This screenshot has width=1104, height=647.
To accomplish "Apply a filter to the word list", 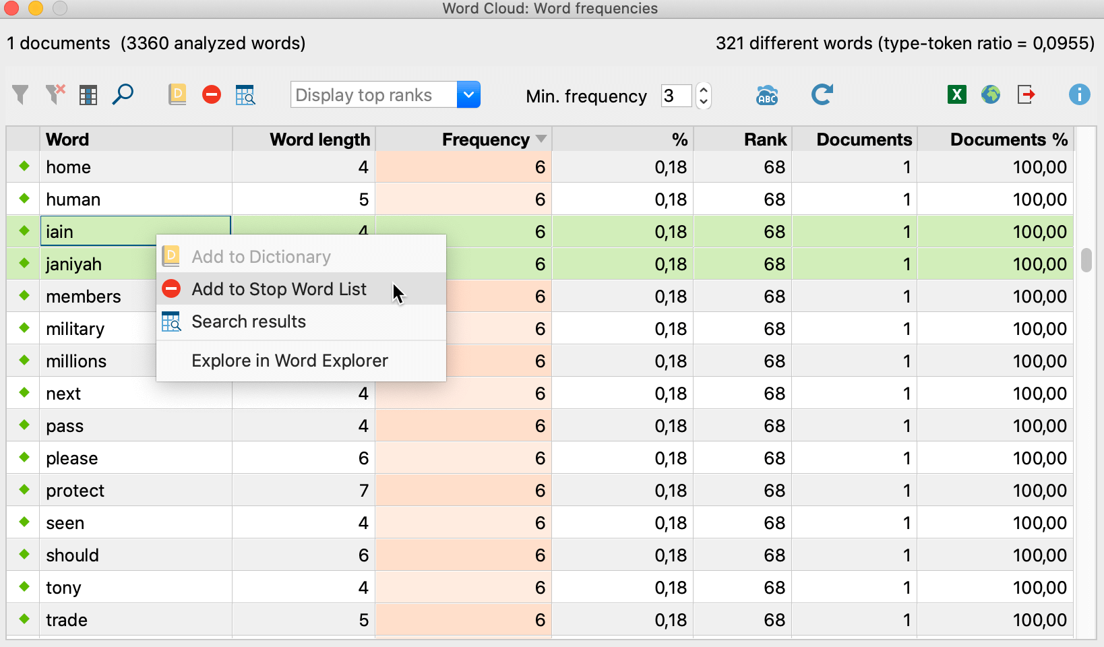I will click(x=20, y=95).
